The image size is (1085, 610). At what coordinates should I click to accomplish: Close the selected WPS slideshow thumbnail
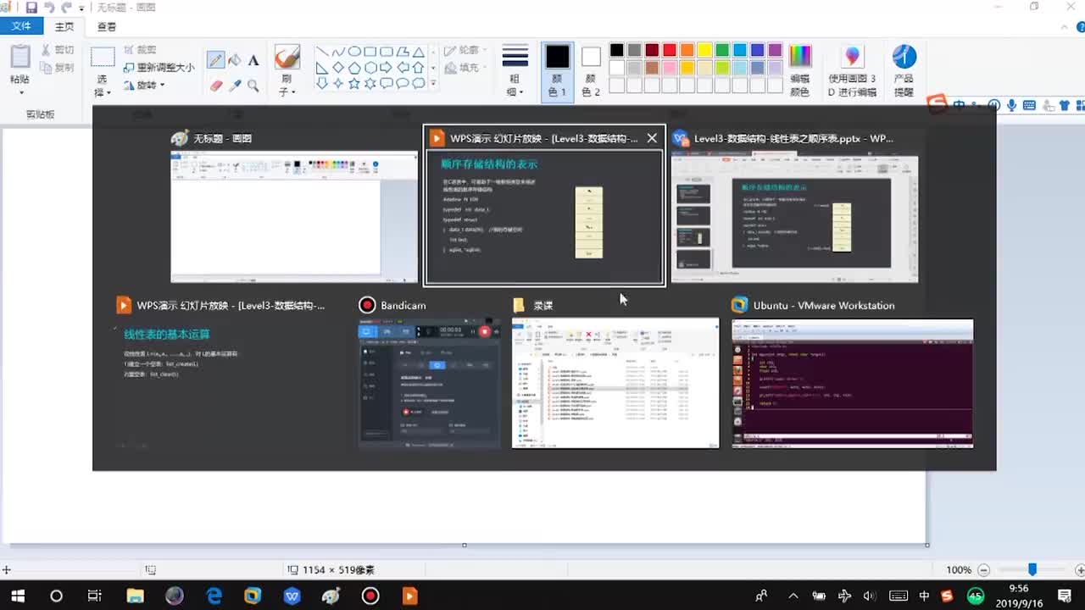point(652,138)
